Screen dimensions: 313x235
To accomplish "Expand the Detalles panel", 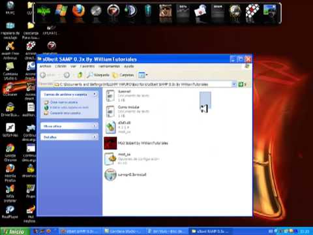I will [95, 137].
